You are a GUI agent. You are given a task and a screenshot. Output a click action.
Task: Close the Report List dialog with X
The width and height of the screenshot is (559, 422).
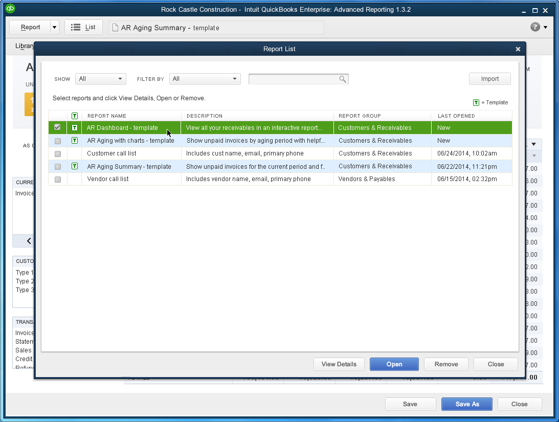point(518,49)
